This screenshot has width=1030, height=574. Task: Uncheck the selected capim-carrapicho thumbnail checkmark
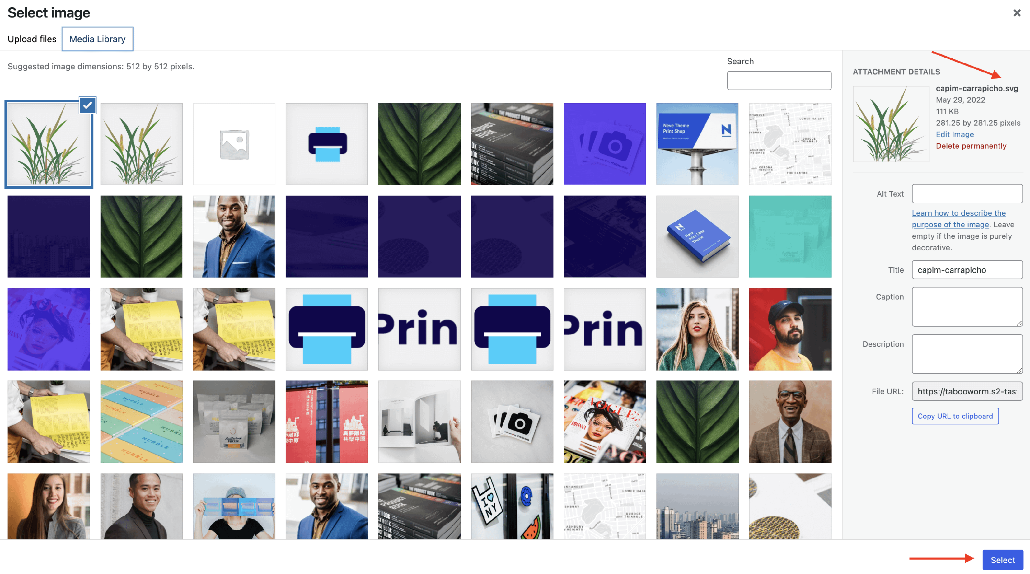point(87,105)
